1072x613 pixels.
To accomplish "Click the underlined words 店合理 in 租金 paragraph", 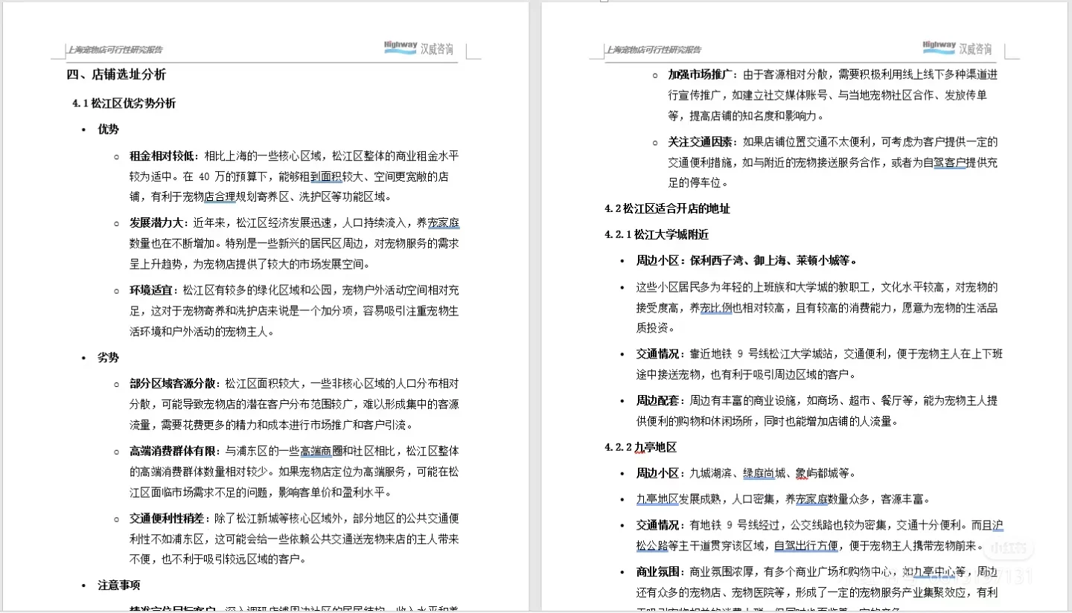I will pyautogui.click(x=220, y=197).
